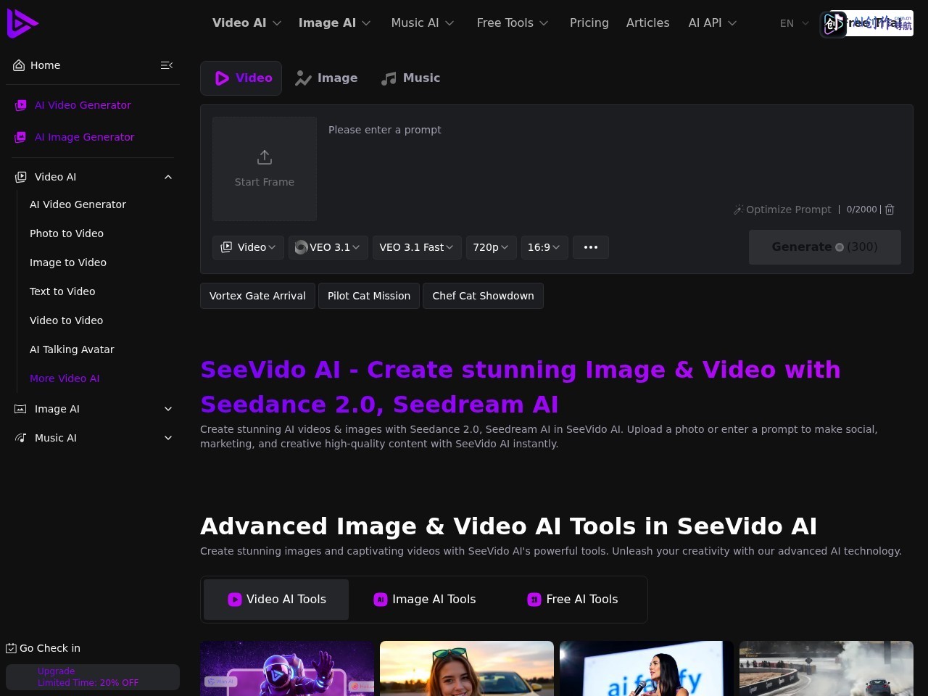The height and width of the screenshot is (696, 928).
Task: Clear the prompt with the trash icon
Action: (x=890, y=210)
